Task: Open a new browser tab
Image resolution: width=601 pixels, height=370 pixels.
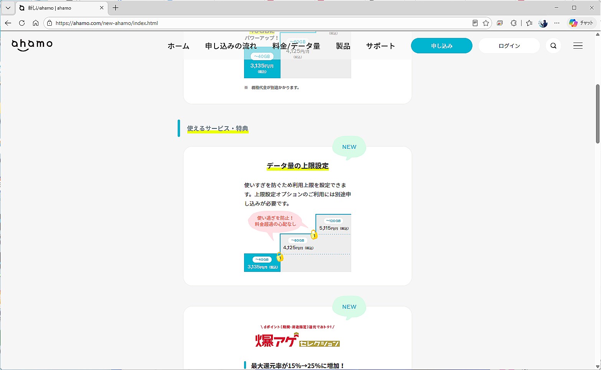Action: click(x=116, y=8)
